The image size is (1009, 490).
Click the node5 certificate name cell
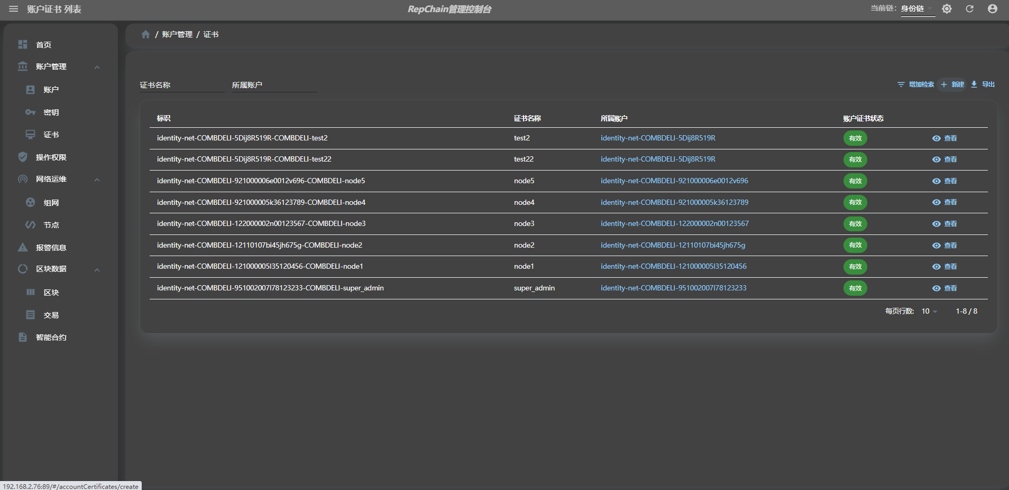point(524,181)
